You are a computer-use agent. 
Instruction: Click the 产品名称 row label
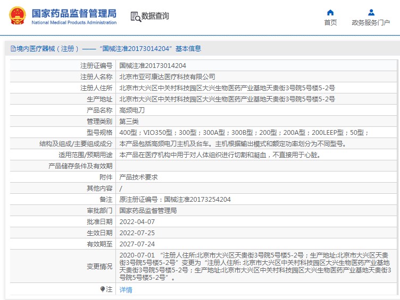[99, 110]
